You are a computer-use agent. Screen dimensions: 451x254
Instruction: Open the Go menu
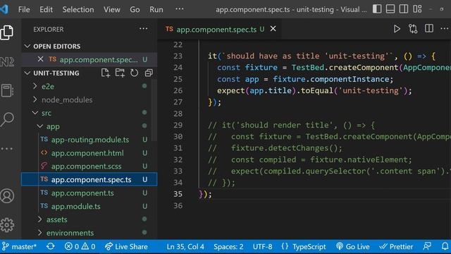(x=135, y=9)
